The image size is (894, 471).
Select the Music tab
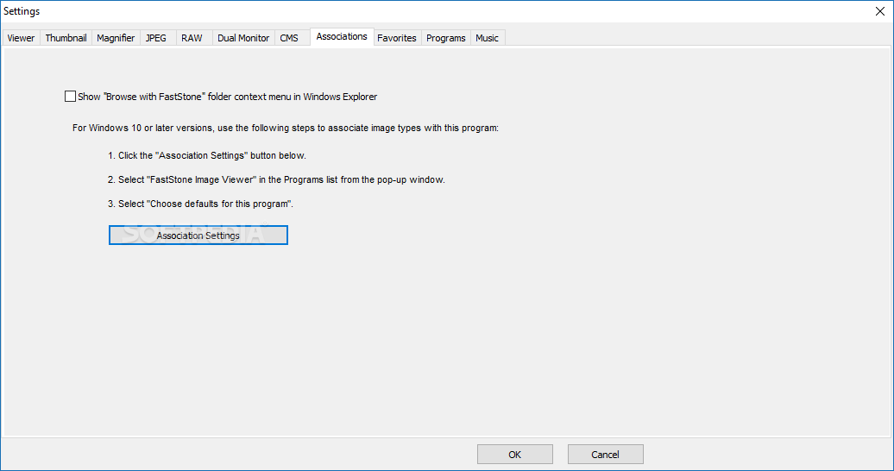tap(488, 38)
